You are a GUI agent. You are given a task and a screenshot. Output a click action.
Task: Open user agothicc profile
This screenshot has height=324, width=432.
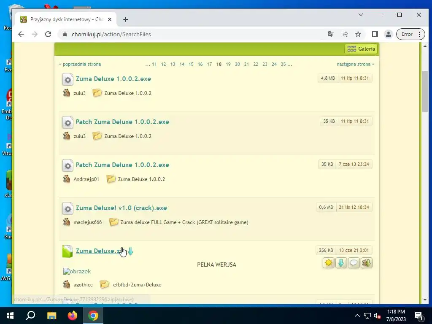[83, 285]
